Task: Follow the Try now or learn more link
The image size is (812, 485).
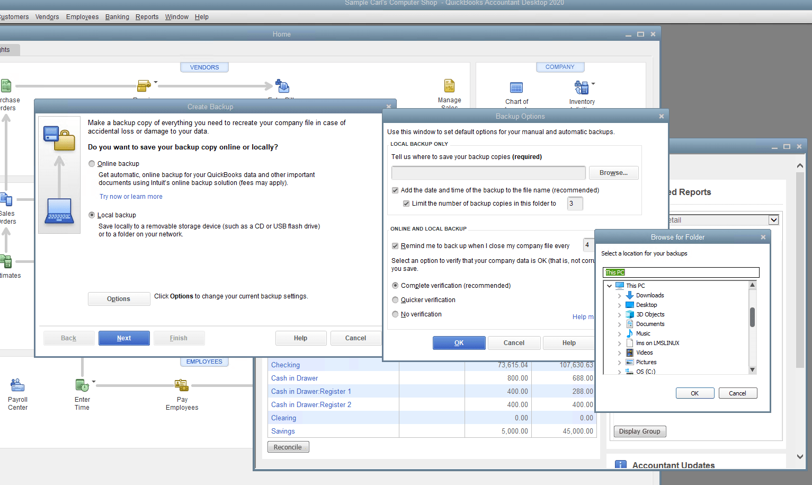Action: click(x=131, y=197)
